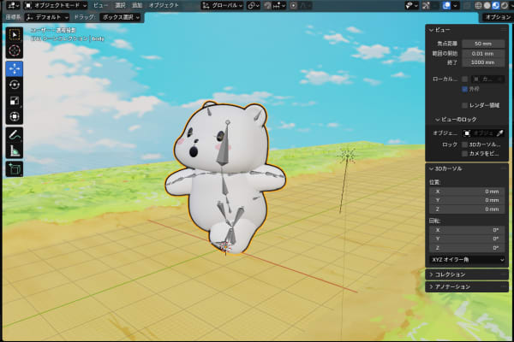Select the Transform tool
The width and height of the screenshot is (514, 342).
(x=15, y=117)
